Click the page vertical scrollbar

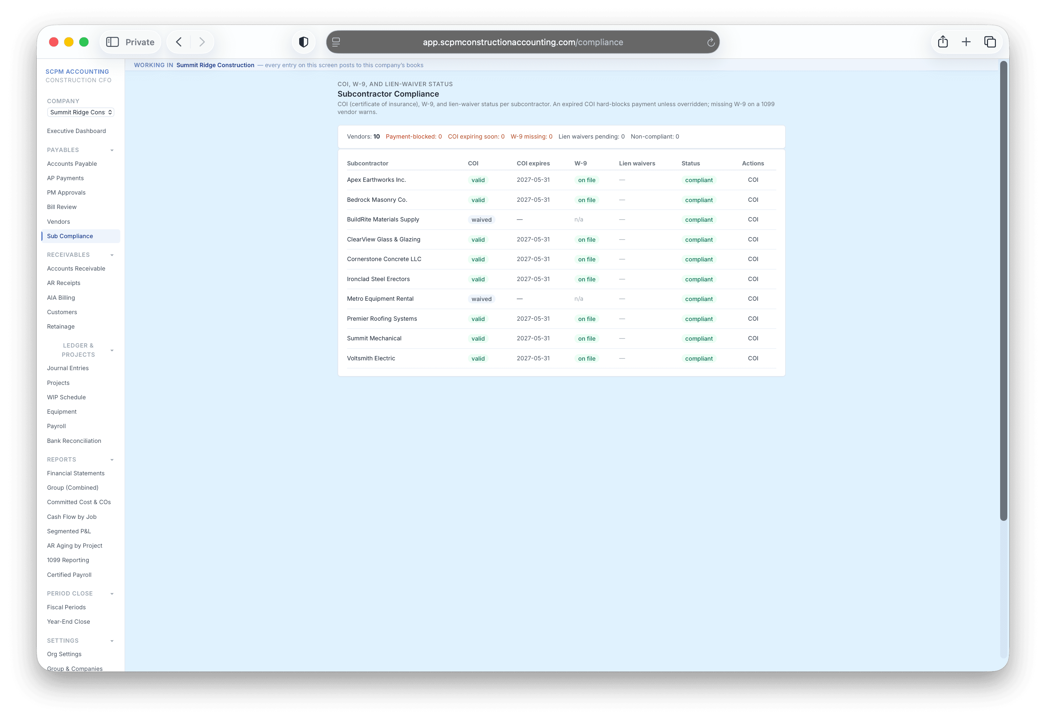tap(1004, 291)
